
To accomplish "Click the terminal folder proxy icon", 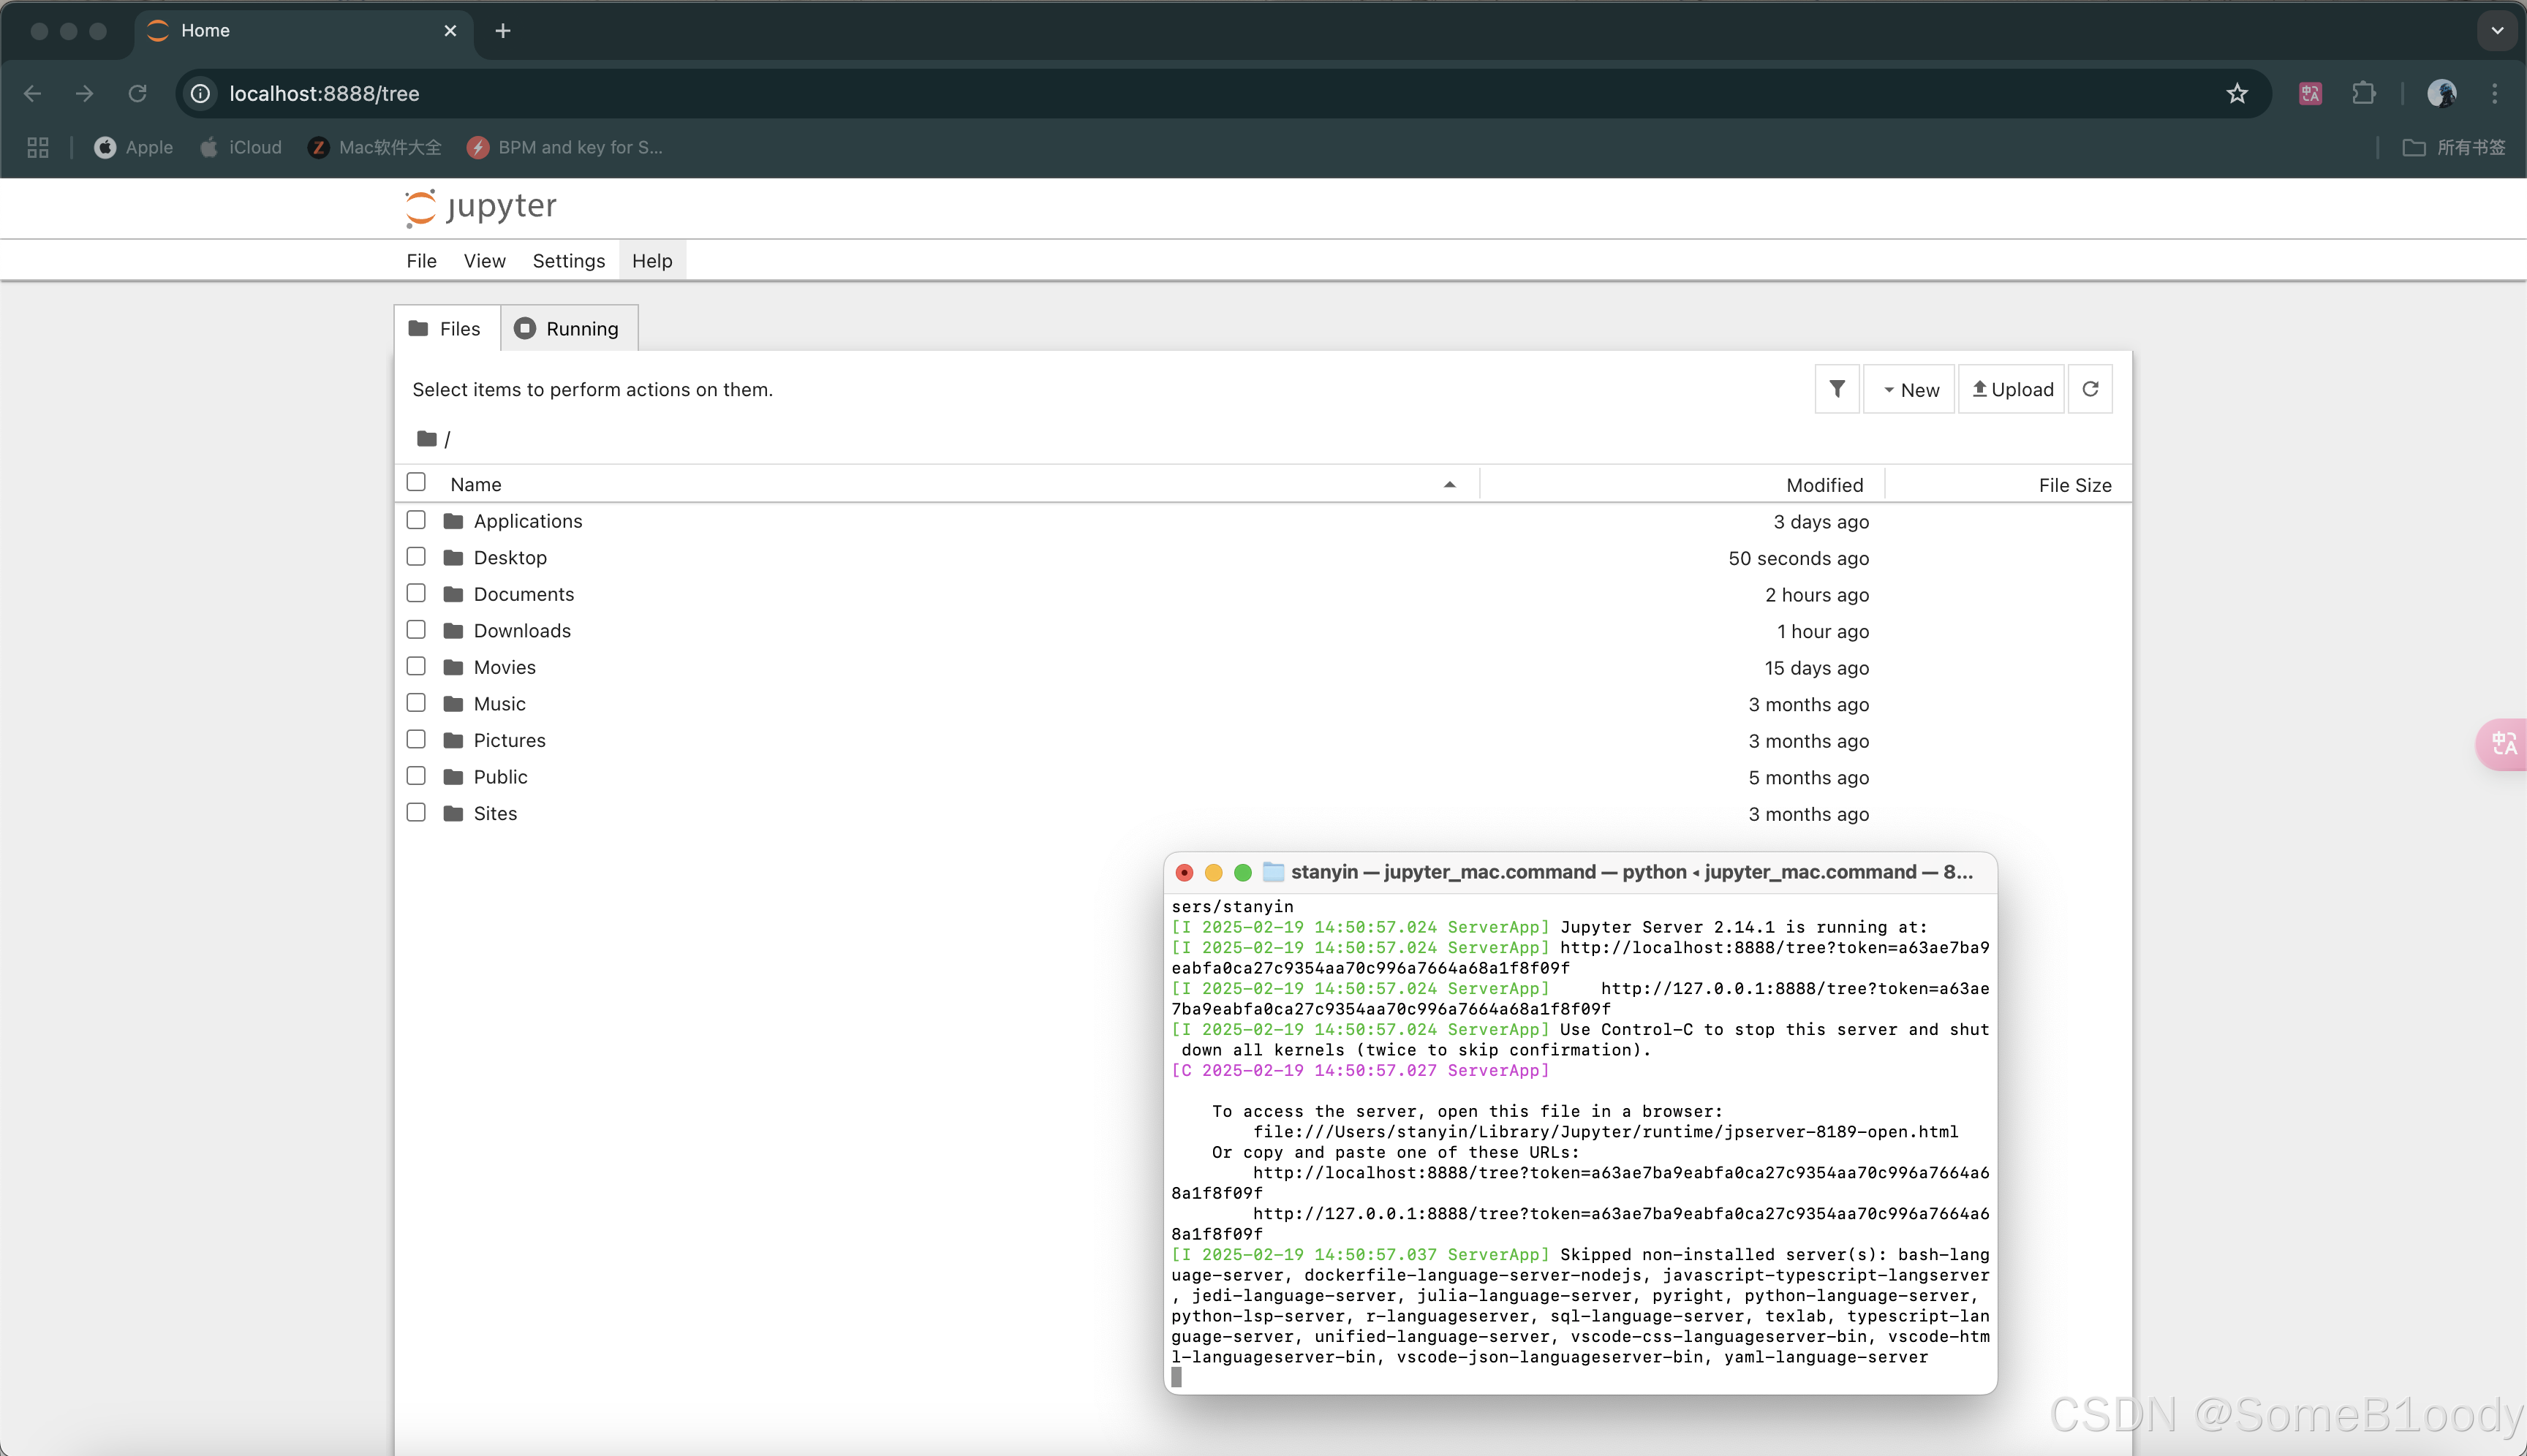I will click(1274, 872).
